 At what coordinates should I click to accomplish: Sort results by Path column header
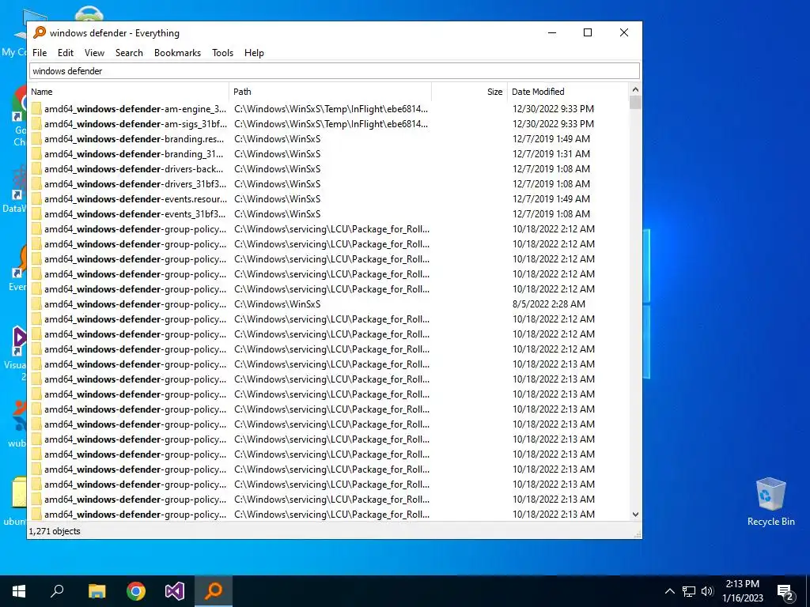coord(330,92)
